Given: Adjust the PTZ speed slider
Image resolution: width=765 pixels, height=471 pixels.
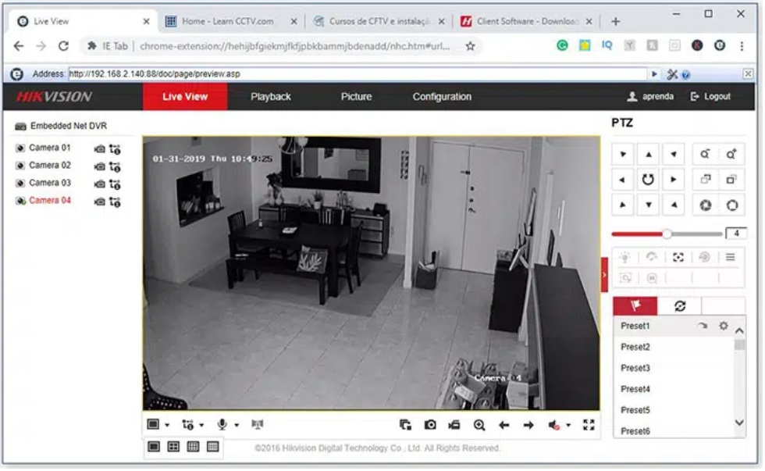Looking at the screenshot, I should point(667,233).
